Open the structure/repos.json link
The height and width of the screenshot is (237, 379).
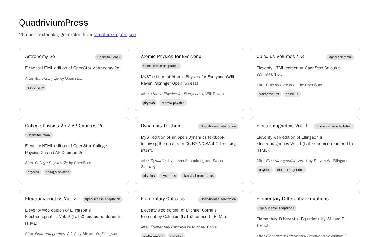(115, 35)
